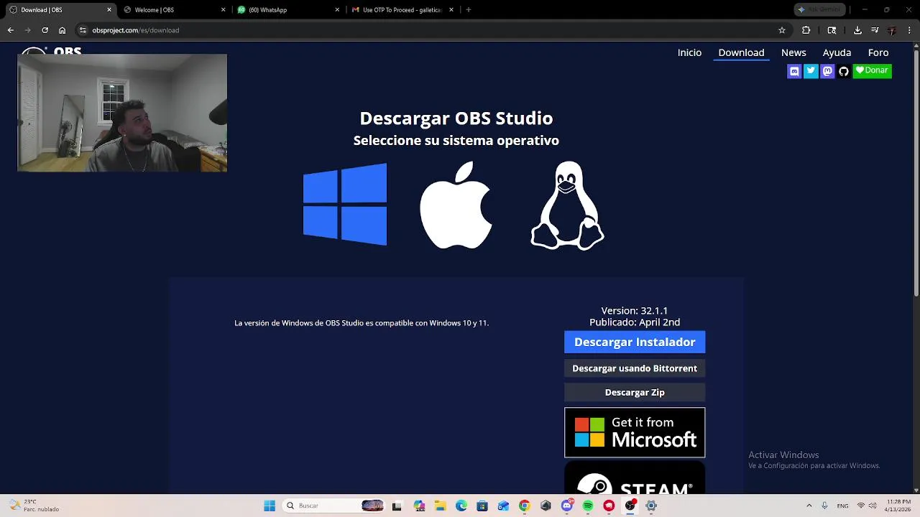Click Descargar usando Bittorrent button
Screen dimensions: 920x517
(x=635, y=368)
